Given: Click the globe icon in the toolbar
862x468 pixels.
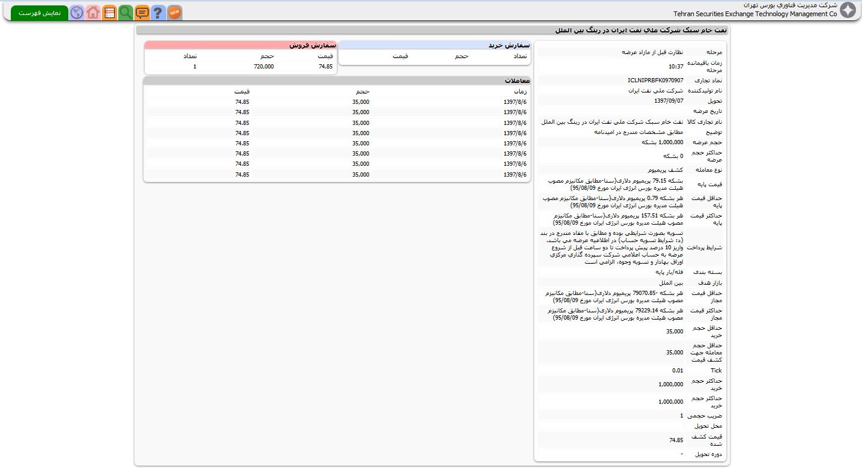Looking at the screenshot, I should [x=77, y=13].
